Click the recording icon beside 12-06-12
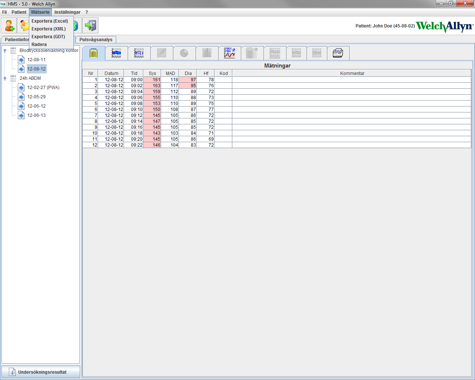This screenshot has height=380, width=475. click(x=21, y=106)
